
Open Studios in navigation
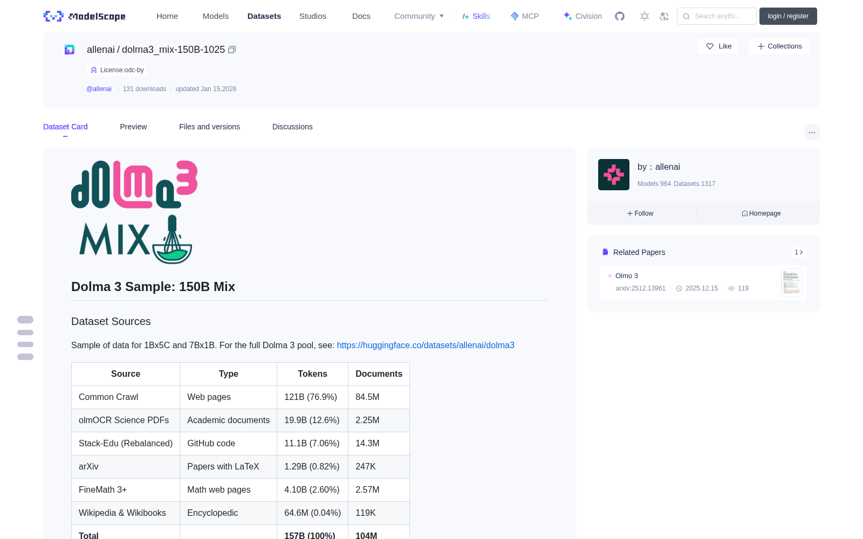(313, 16)
